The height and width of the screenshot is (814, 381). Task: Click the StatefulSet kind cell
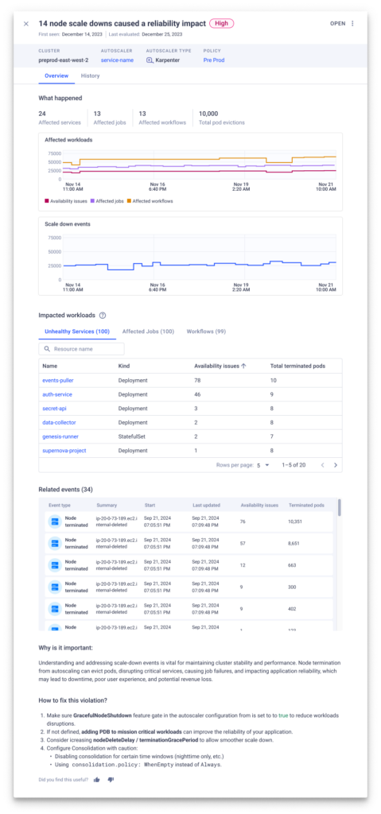[130, 436]
